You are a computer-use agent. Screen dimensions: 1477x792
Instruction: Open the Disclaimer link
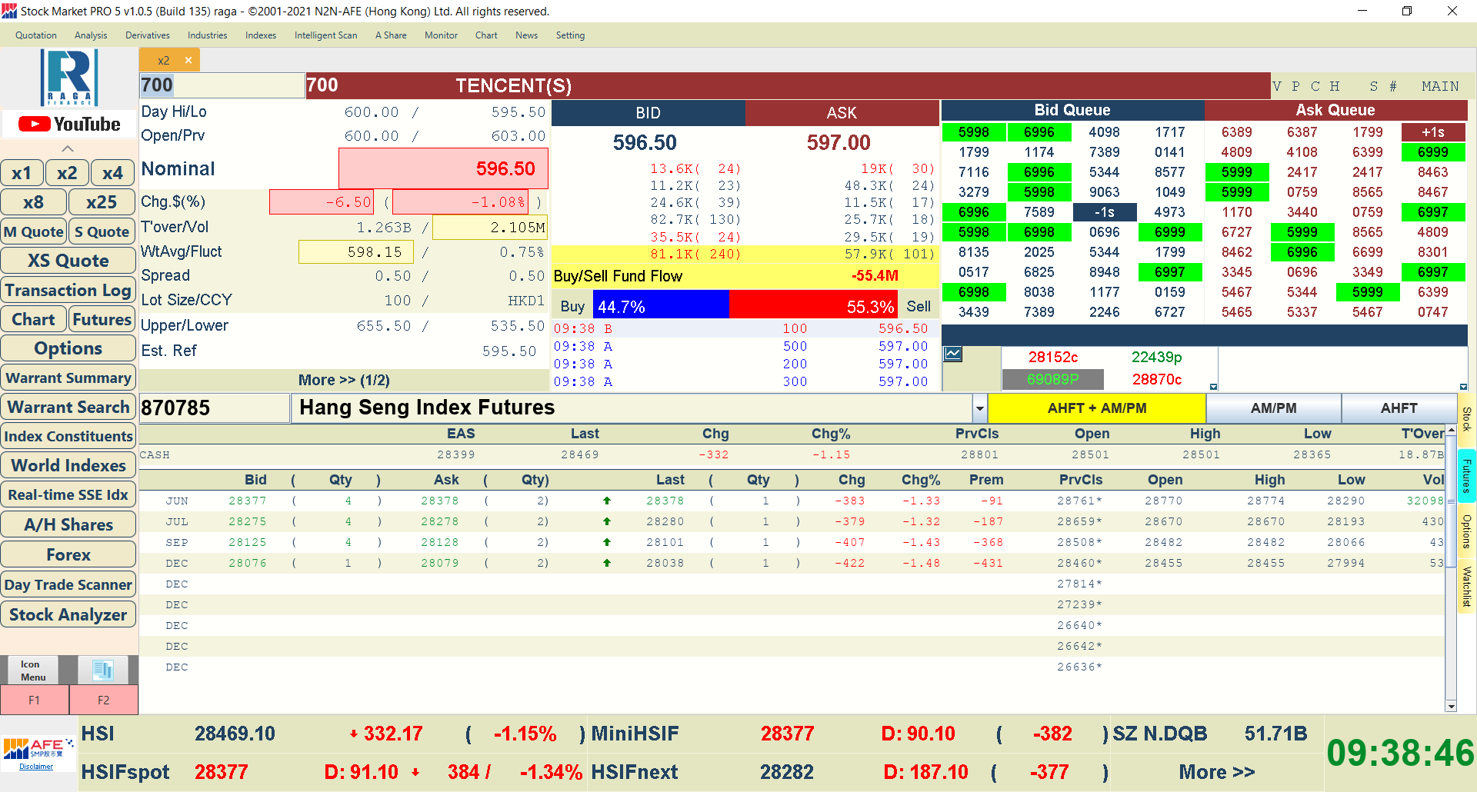click(36, 767)
